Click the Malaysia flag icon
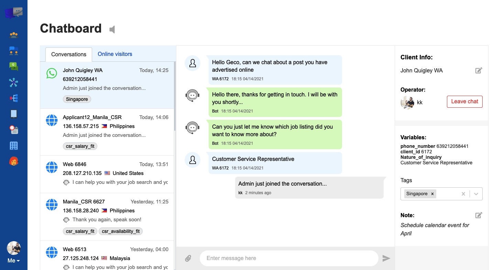Screen dimensions: 494x270 coord(104,258)
